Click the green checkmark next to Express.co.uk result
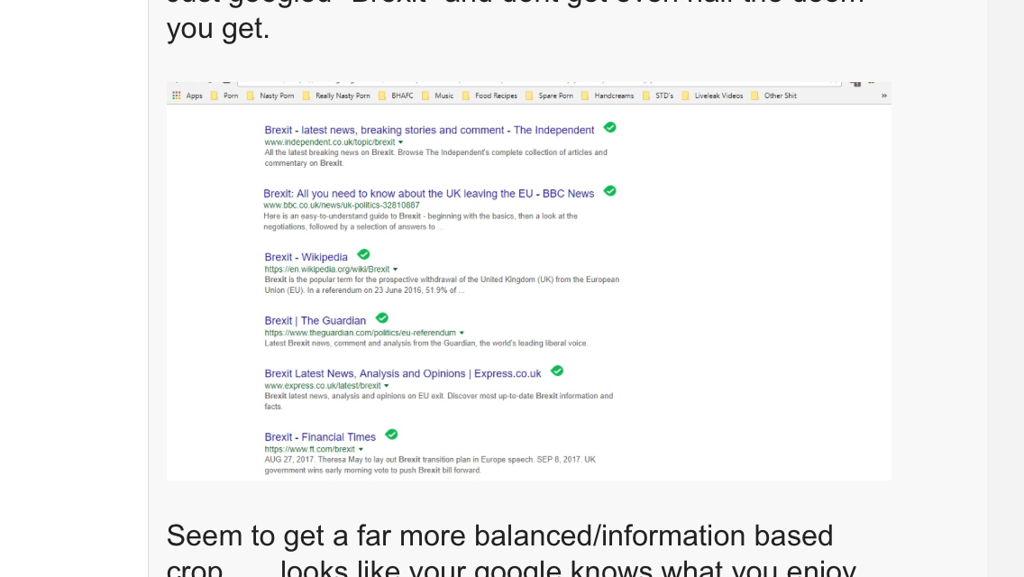The image size is (1024, 577). tap(557, 371)
